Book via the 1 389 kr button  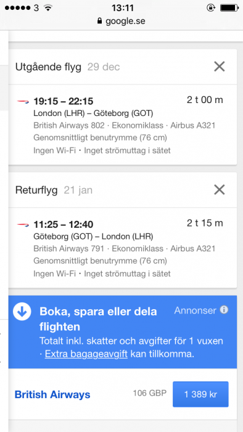[200, 394]
